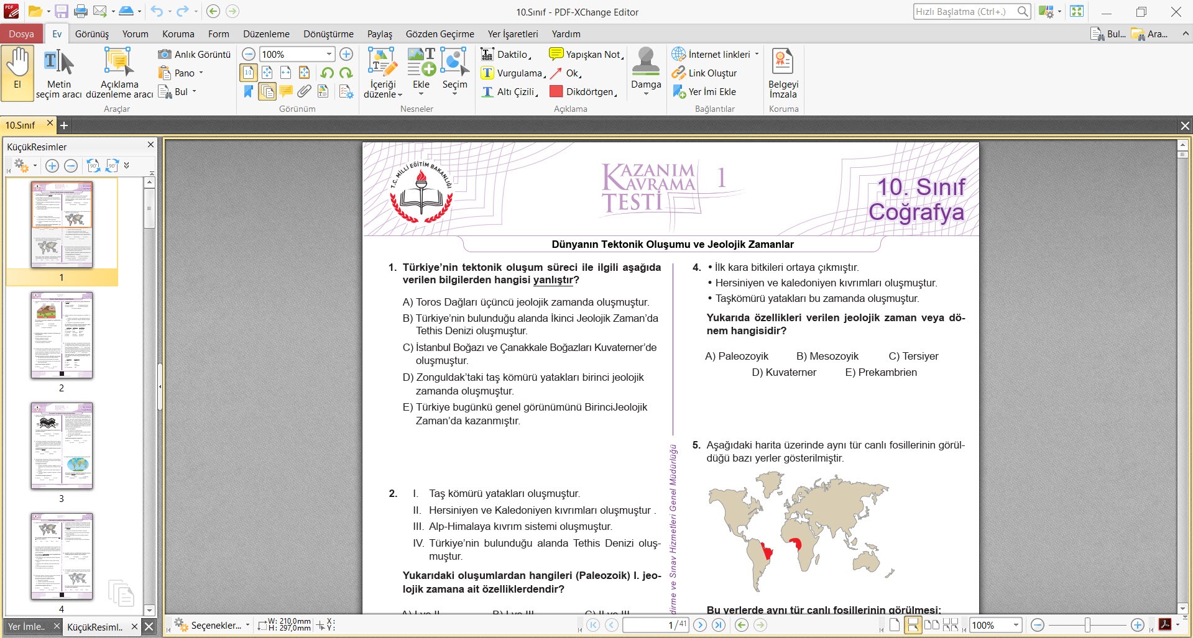Screen dimensions: 1193x638
Task: Go to next page button
Action: coord(700,625)
